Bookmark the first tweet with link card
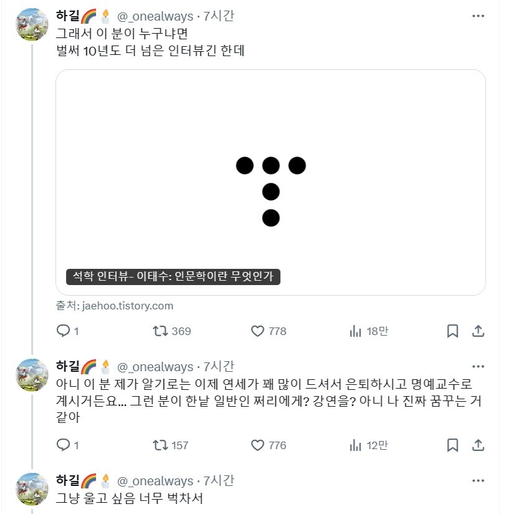509x514 pixels. pos(453,331)
